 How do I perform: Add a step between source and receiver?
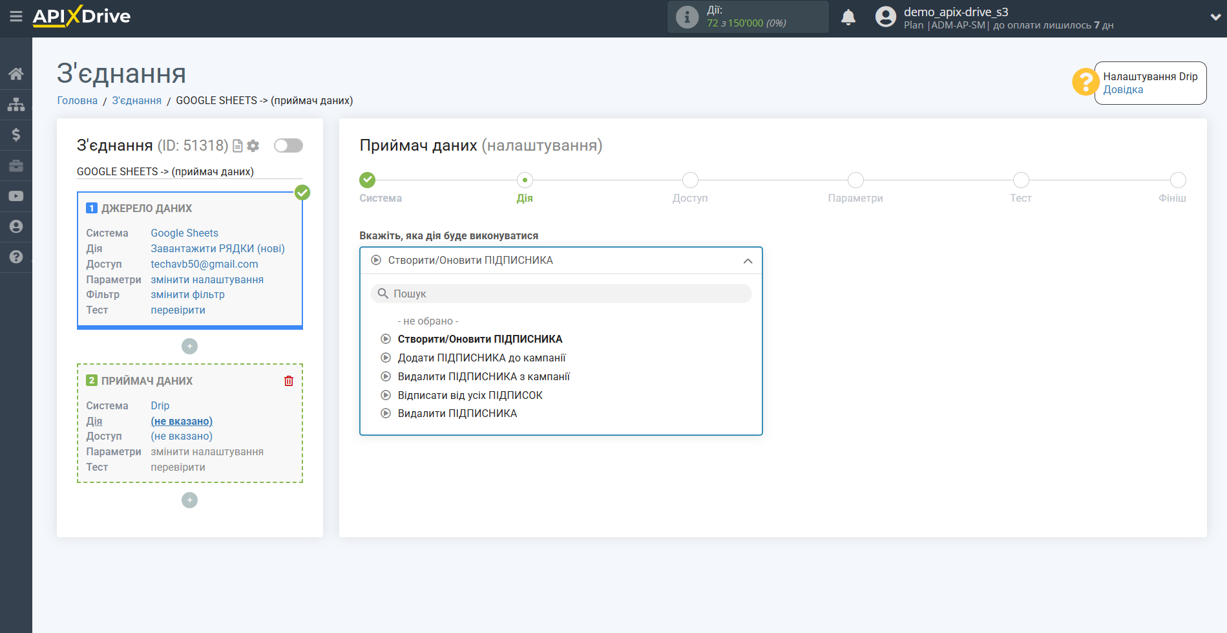pyautogui.click(x=189, y=347)
